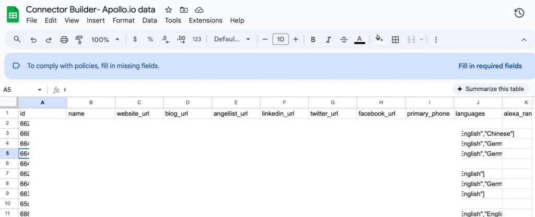Screen dimensions: 535x217
Task: Toggle italic text formatting
Action: click(329, 40)
